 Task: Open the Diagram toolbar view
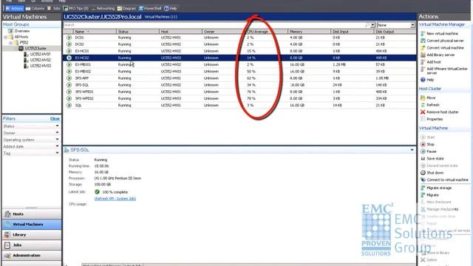[126, 8]
